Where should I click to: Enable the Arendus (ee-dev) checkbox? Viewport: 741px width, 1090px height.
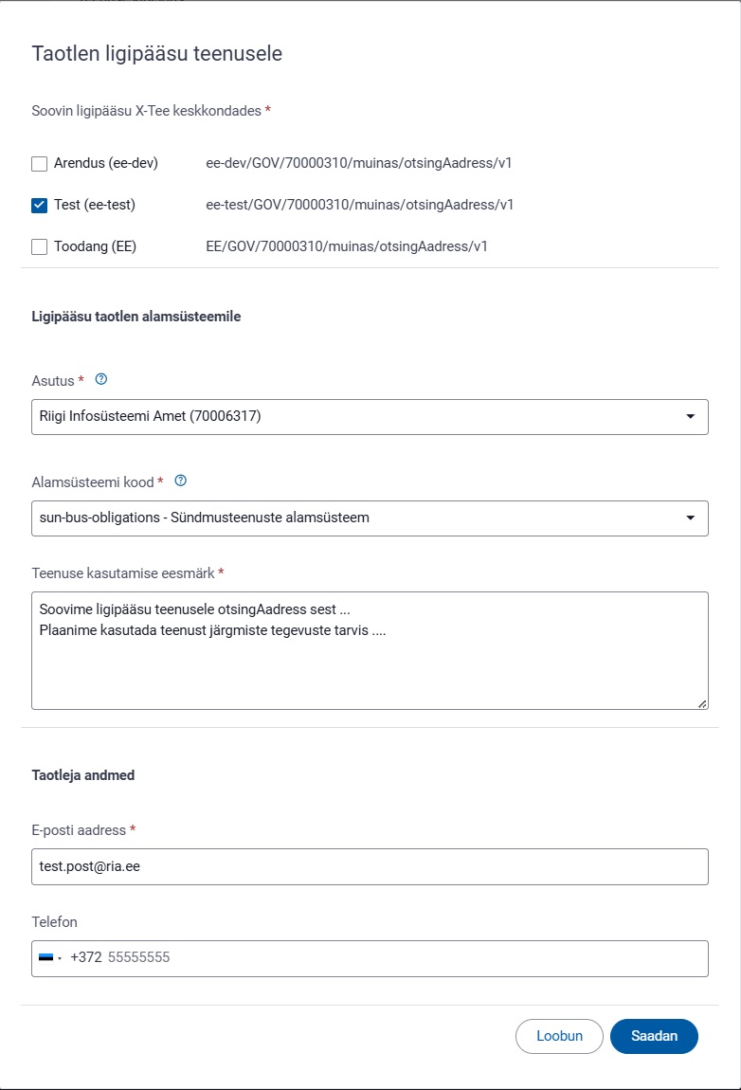pyautogui.click(x=39, y=164)
